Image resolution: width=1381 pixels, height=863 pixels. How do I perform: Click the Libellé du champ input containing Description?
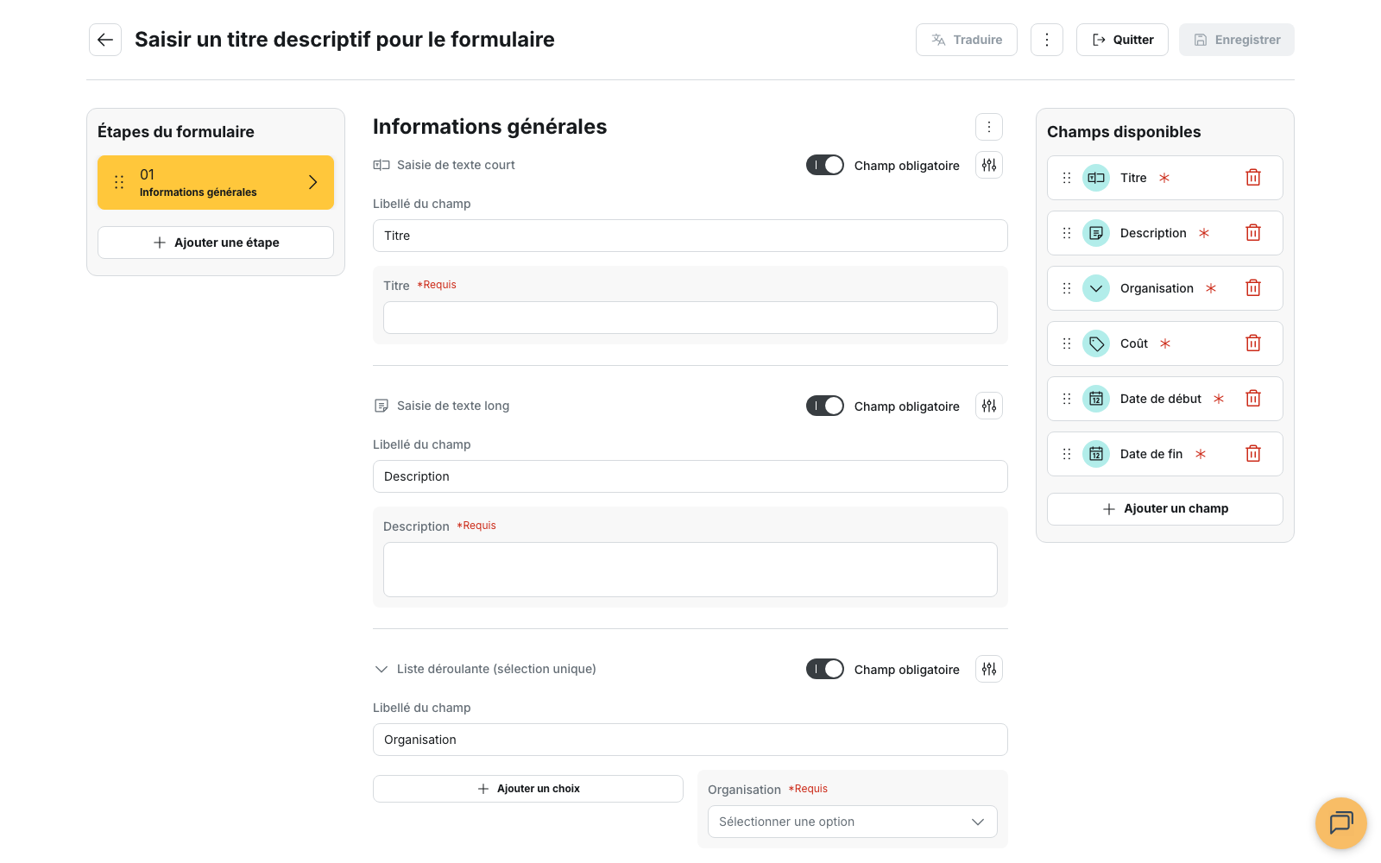690,476
